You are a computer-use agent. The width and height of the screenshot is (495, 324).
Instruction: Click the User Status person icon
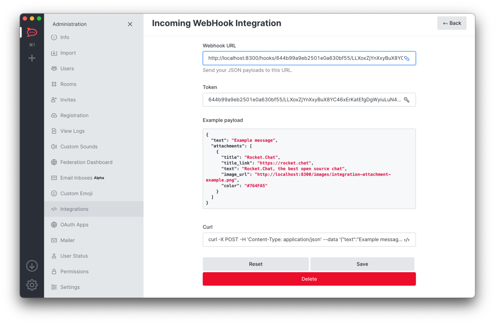tap(54, 256)
